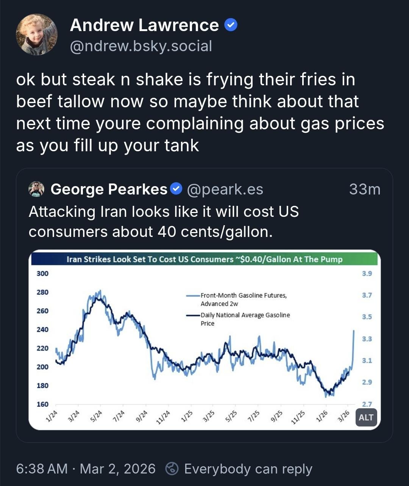Viewport: 409px width, 486px height.
Task: Open George Pearkes' small avatar
Action: (36, 189)
